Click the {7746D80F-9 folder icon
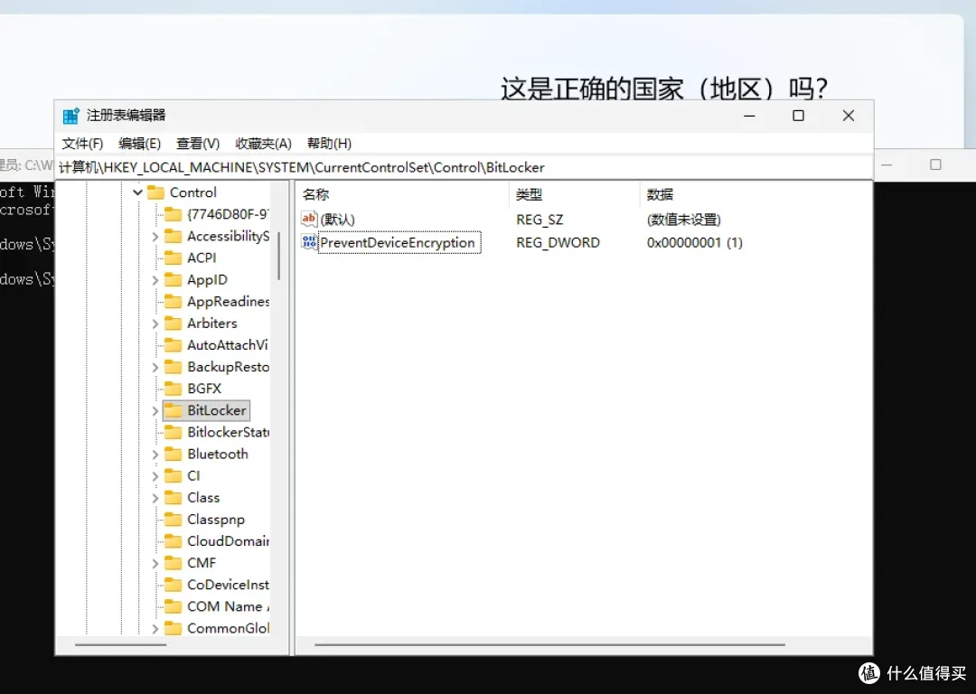 tap(173, 214)
